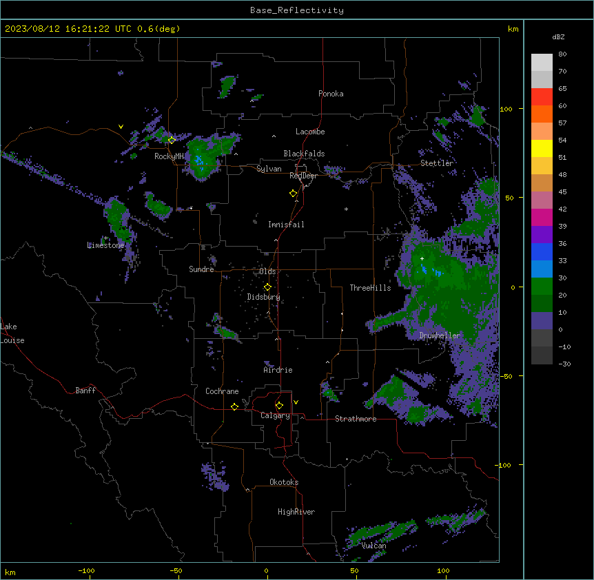
Task: Click the light gray top swatch of the legend
Action: [x=542, y=63]
